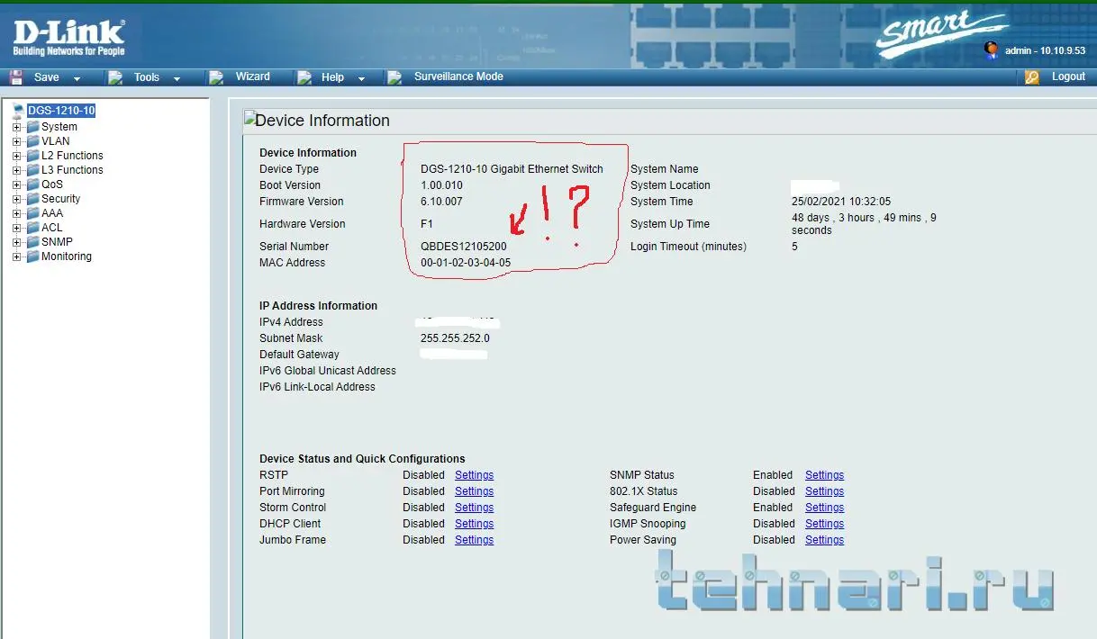
Task: Open 802.1X Status Settings link
Action: click(824, 491)
